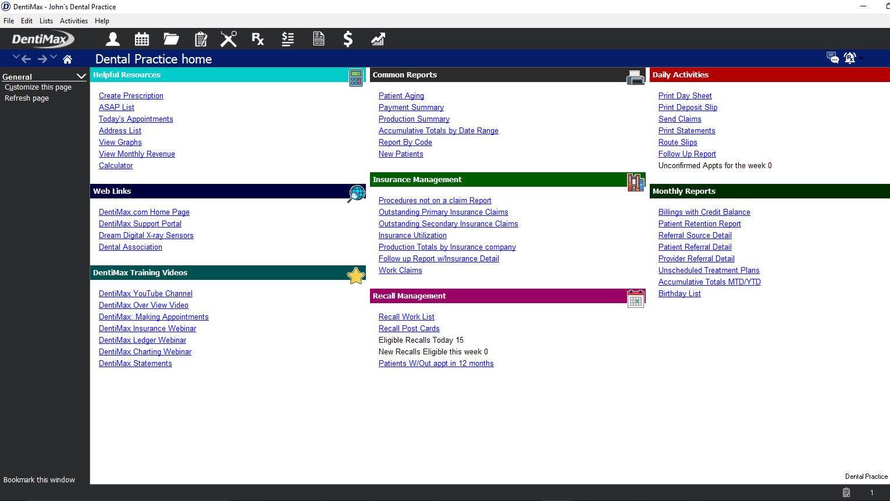Click Customize this page
890x501 pixels.
pos(38,87)
